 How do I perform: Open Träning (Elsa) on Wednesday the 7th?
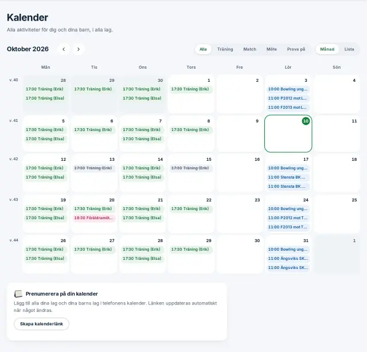tap(142, 139)
